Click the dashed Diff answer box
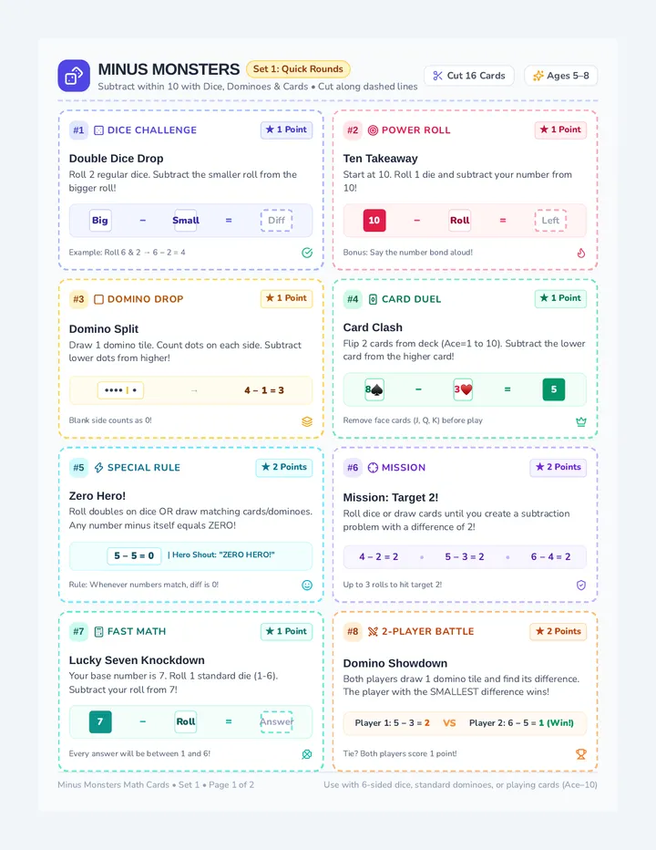 click(276, 221)
